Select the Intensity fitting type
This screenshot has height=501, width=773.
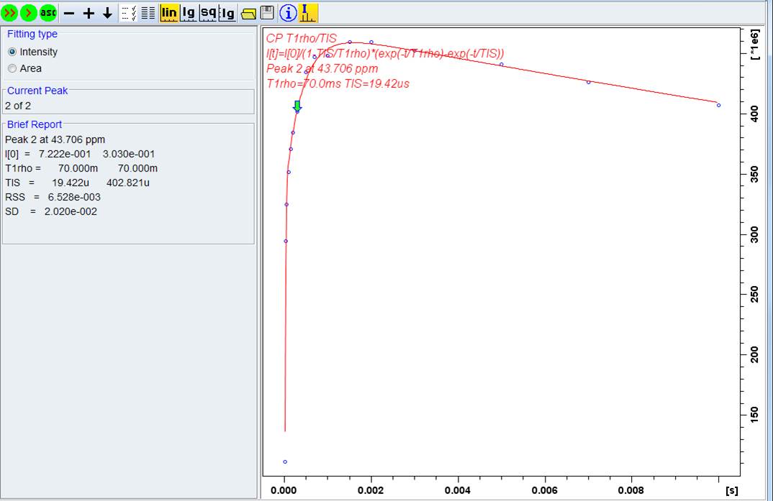point(12,52)
